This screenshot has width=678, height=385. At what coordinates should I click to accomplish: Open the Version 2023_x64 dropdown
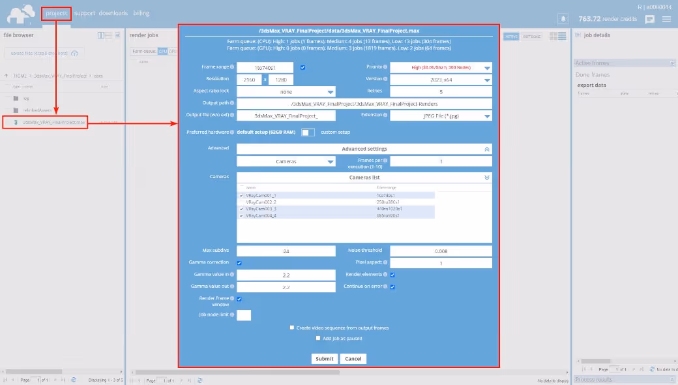pyautogui.click(x=441, y=80)
